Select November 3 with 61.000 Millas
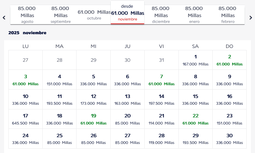 [x=25, y=80]
